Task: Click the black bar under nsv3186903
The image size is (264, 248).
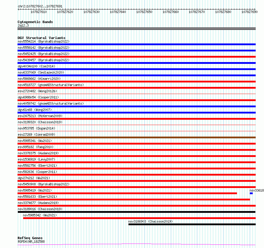Action: (192, 224)
